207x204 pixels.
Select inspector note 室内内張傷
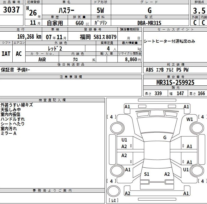coord(11,114)
